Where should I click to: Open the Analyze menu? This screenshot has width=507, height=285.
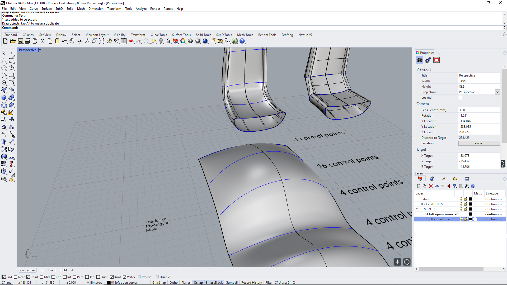click(x=141, y=9)
